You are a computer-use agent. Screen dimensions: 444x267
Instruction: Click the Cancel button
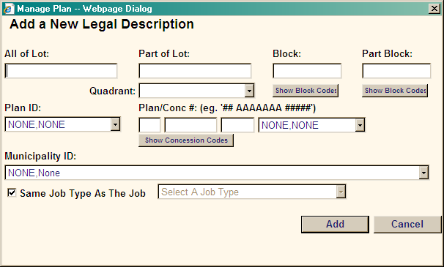pyautogui.click(x=407, y=225)
